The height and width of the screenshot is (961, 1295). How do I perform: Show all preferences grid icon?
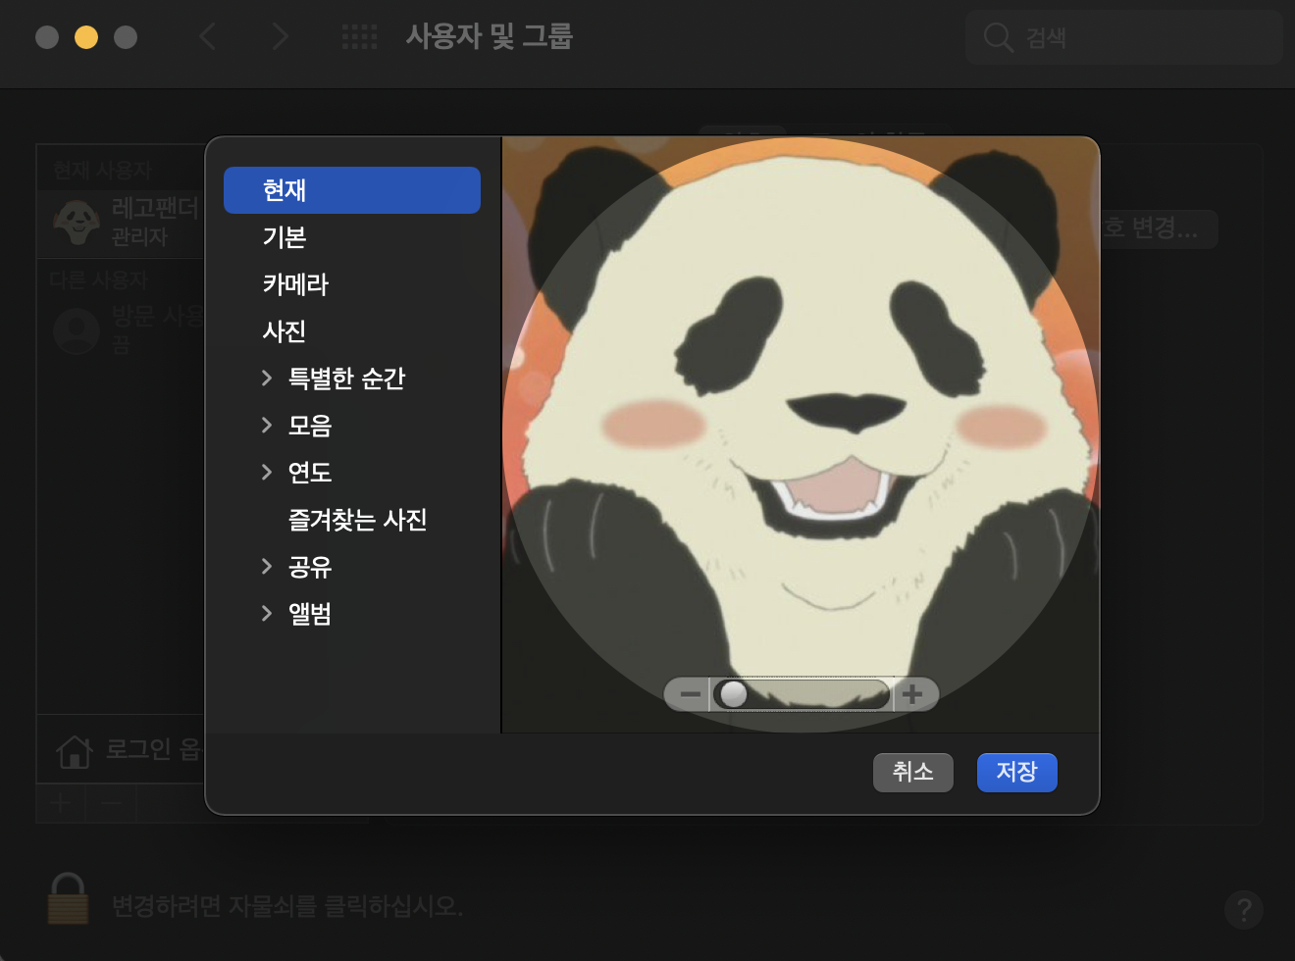(x=359, y=37)
